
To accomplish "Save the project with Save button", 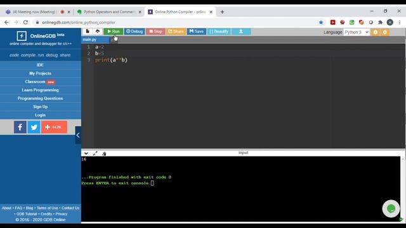I will click(197, 32).
